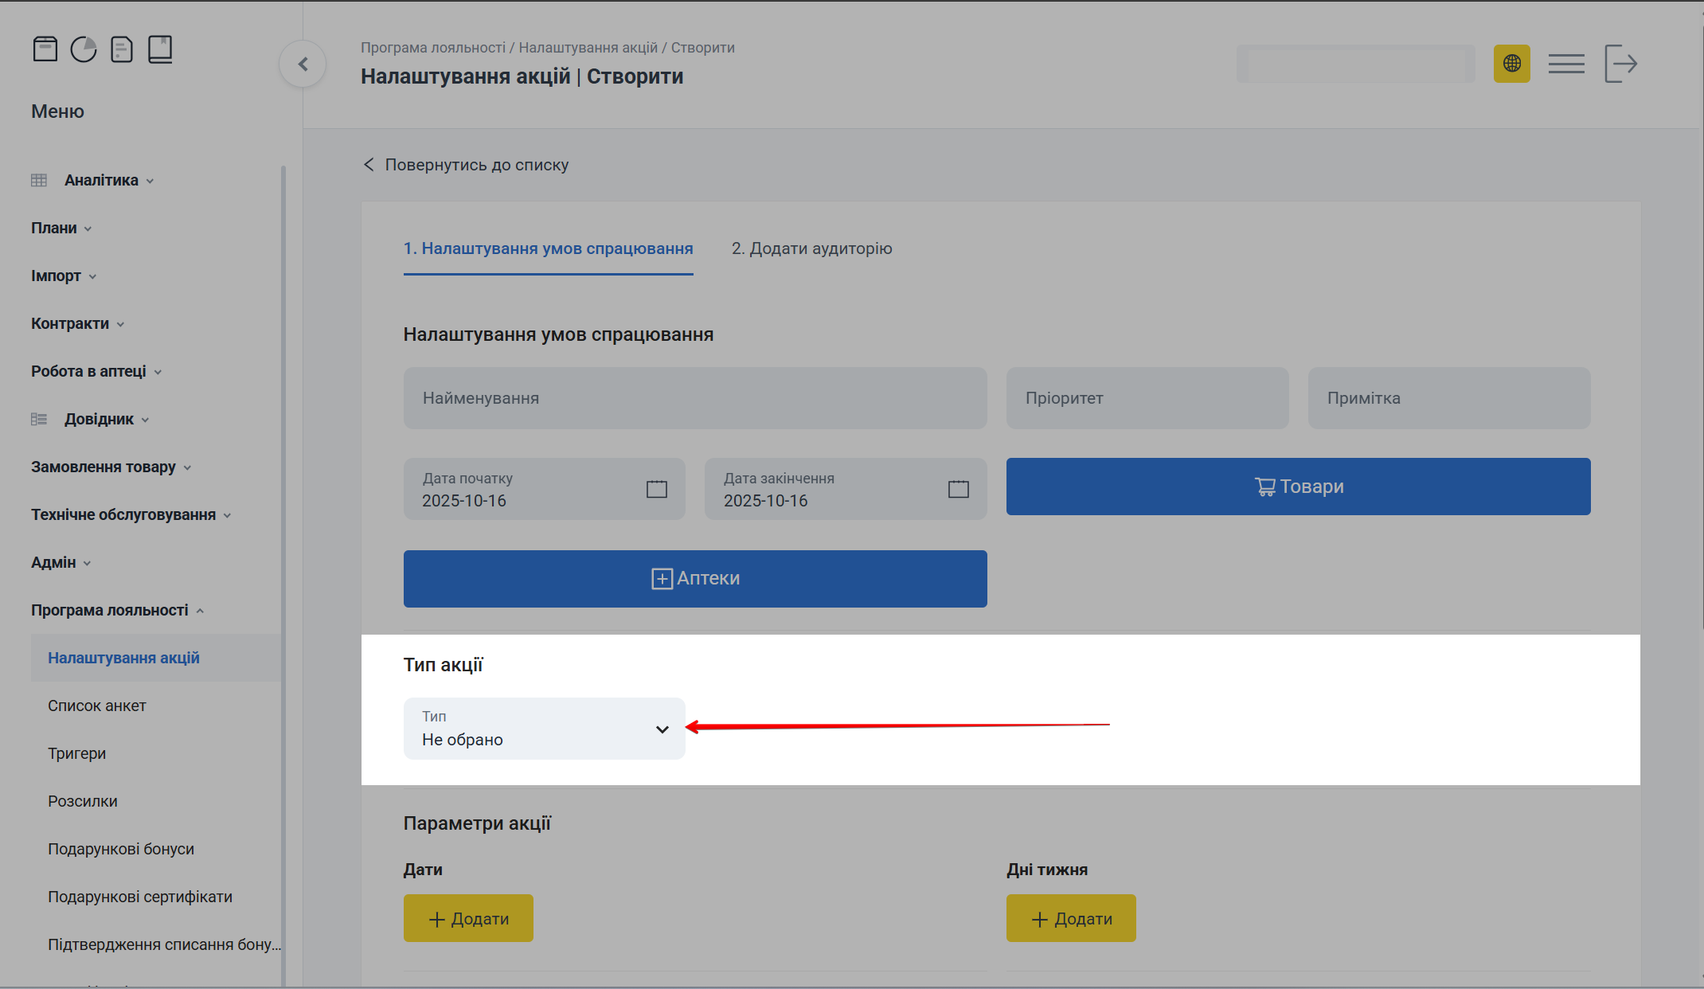
Task: Click the logout icon top right
Action: click(1620, 63)
